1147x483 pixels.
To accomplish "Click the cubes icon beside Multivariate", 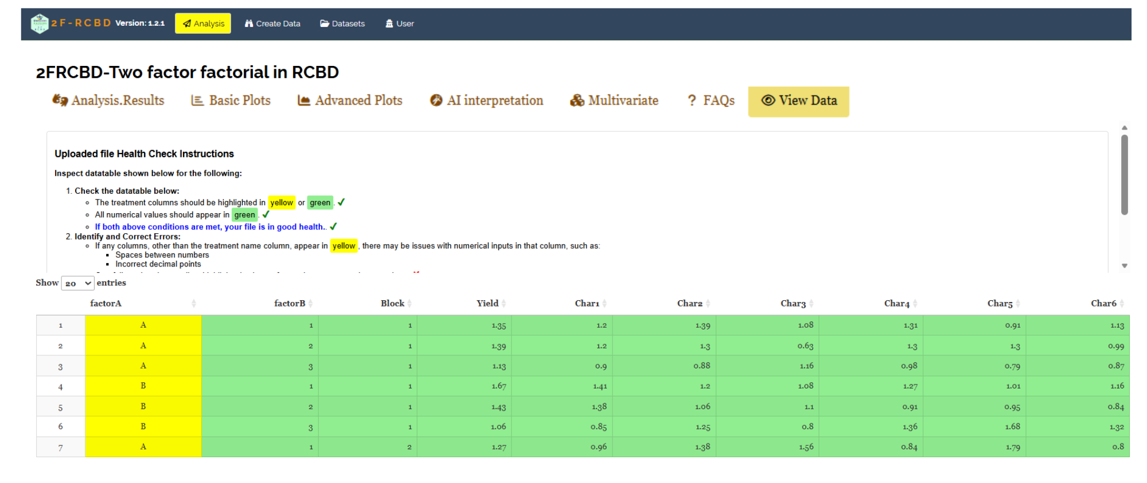I will [x=577, y=101].
